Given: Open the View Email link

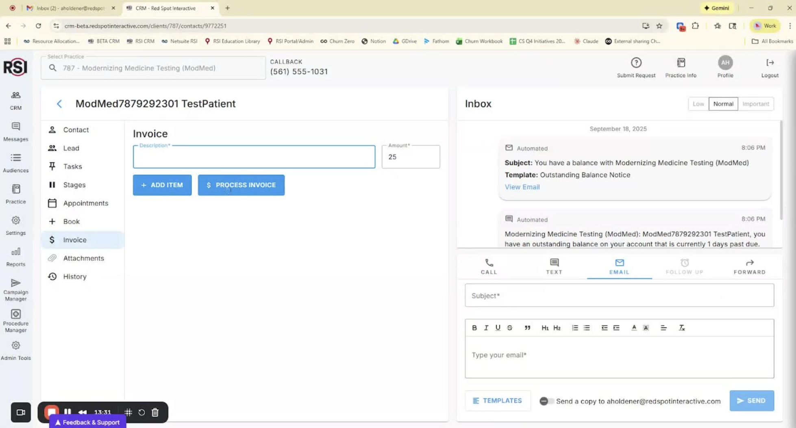Looking at the screenshot, I should coord(522,187).
